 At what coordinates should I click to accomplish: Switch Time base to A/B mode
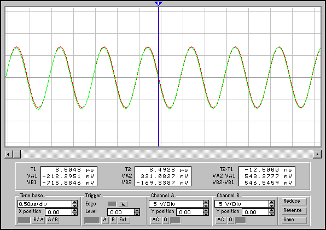coord(53,220)
